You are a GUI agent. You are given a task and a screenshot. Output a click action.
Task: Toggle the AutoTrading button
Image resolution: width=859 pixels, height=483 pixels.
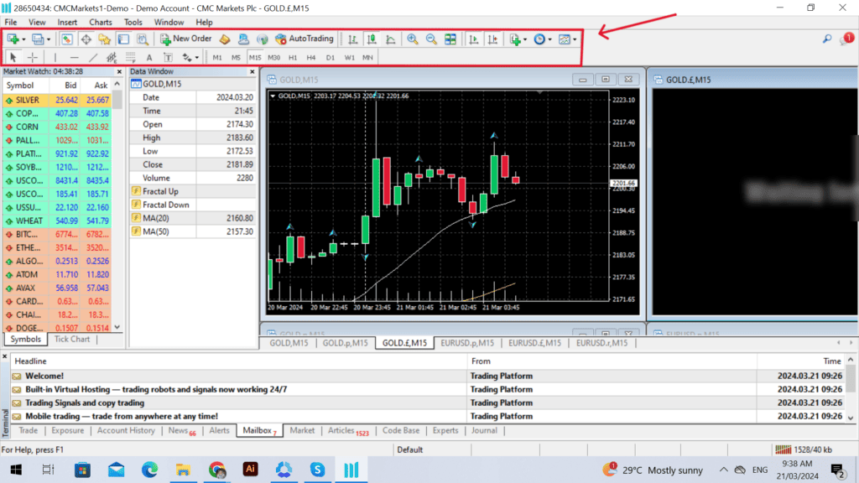coord(305,39)
